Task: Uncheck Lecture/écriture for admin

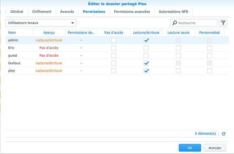Action: tap(146, 40)
